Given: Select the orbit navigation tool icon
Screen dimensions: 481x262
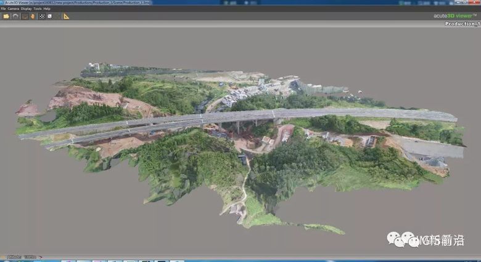Looking at the screenshot, I should [x=25, y=16].
